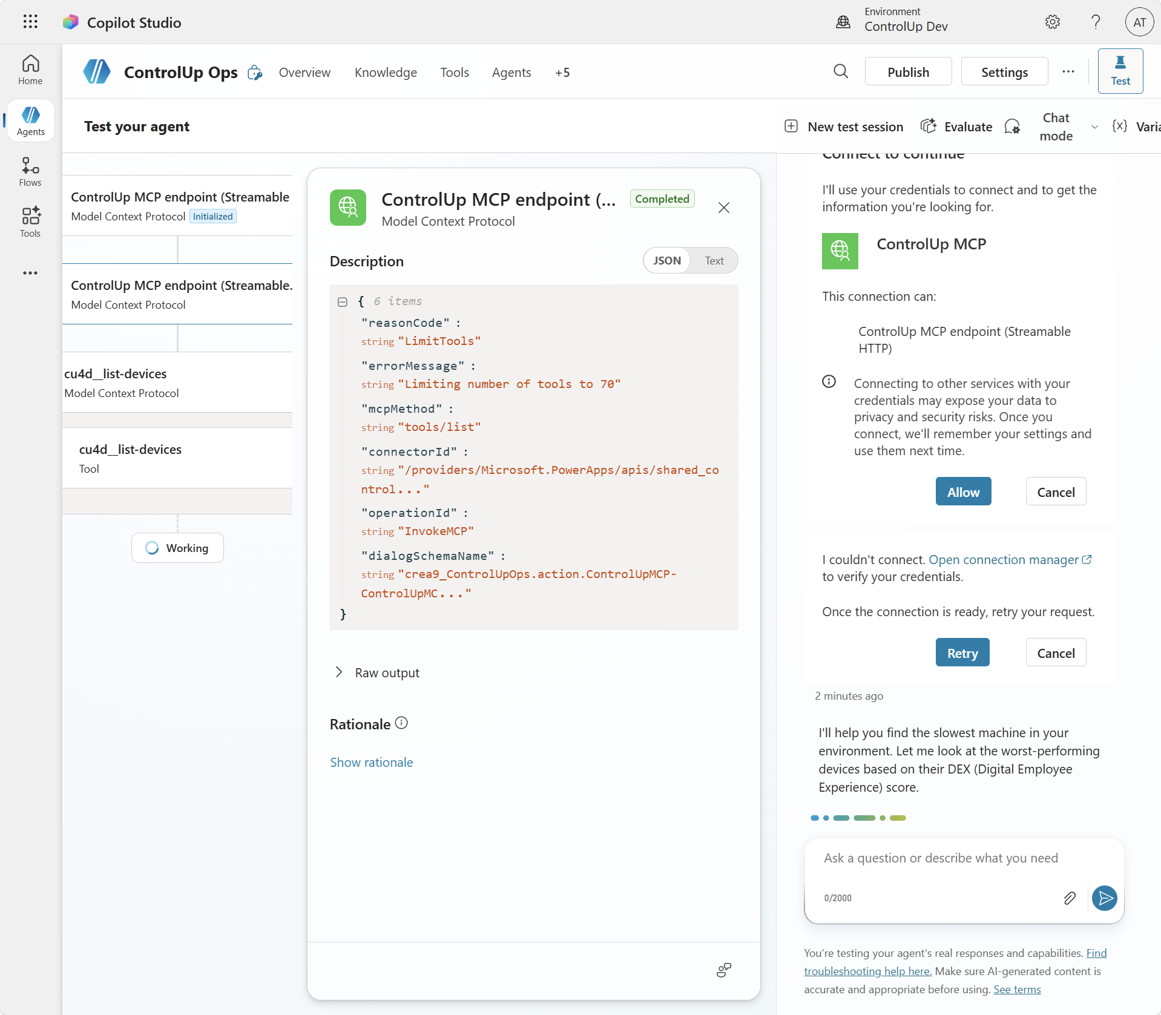1161x1015 pixels.
Task: Open the Knowledge tab
Action: point(386,73)
